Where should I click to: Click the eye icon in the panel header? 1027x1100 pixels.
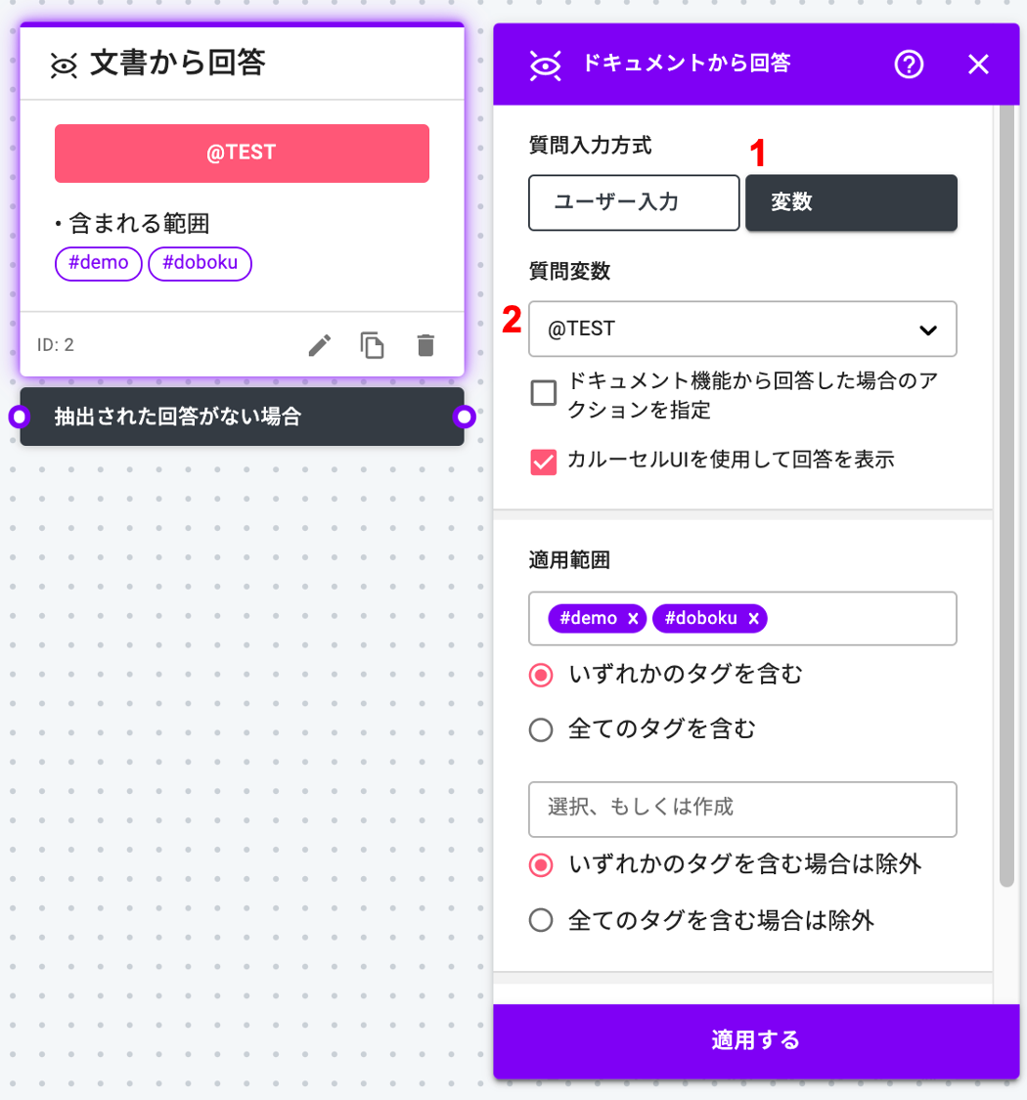point(545,66)
